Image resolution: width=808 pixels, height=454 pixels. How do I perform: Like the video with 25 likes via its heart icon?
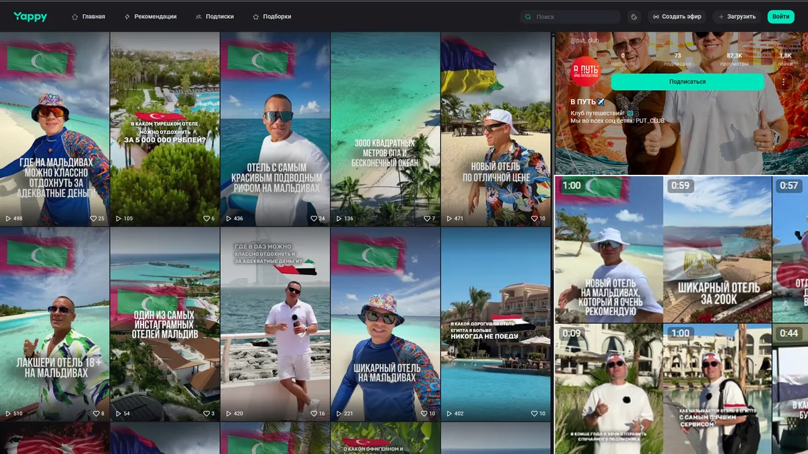click(93, 219)
